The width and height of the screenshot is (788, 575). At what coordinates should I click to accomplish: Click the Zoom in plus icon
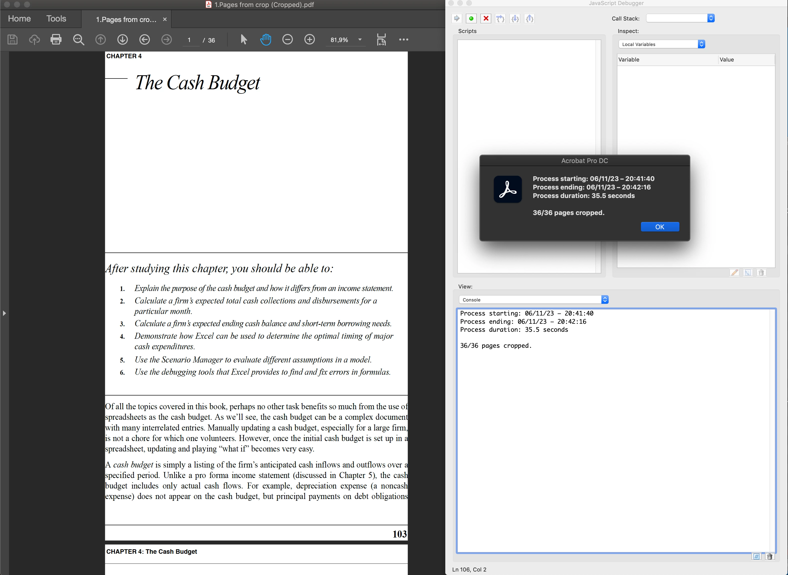tap(309, 39)
